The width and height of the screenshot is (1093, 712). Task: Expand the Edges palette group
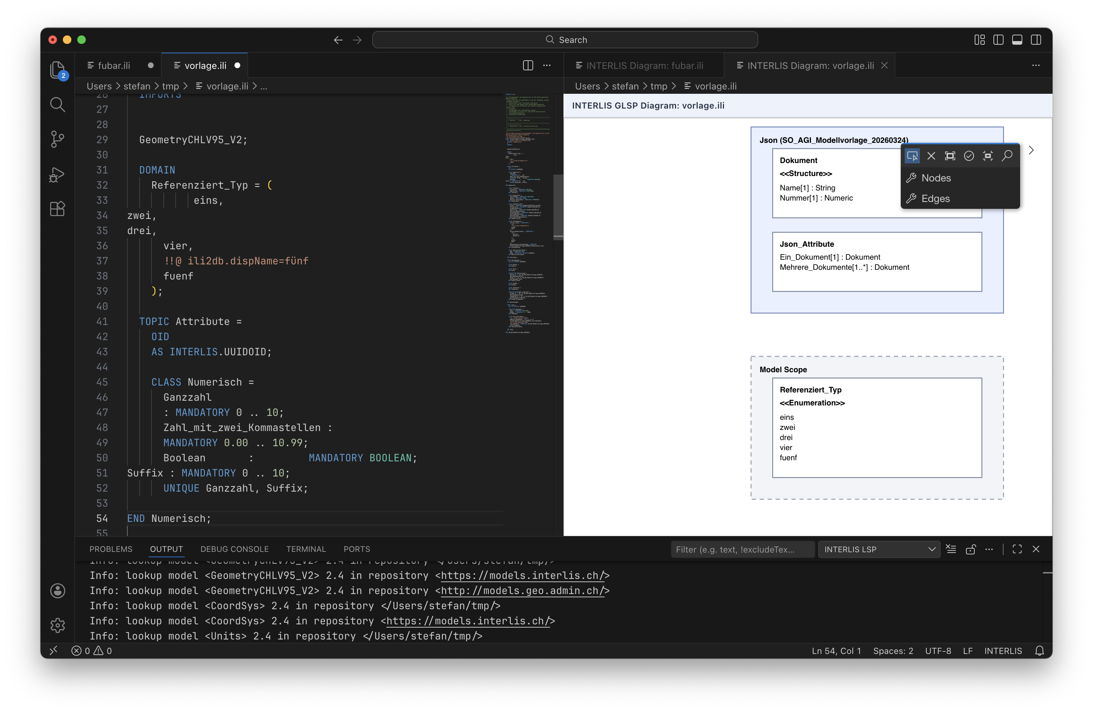(x=960, y=199)
